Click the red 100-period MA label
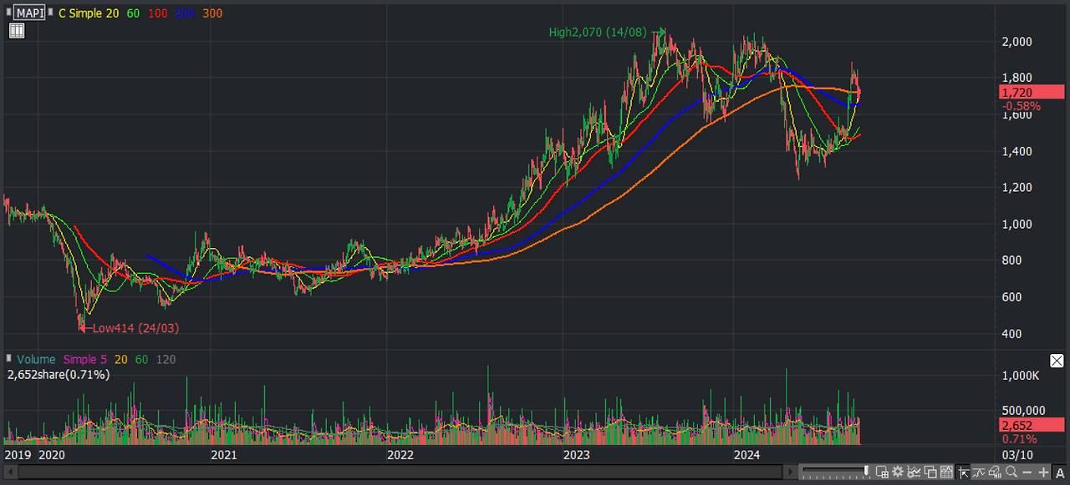This screenshot has width=1070, height=485. tap(156, 13)
